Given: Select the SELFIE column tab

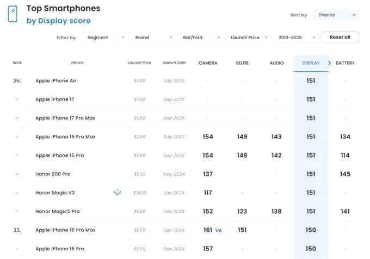Looking at the screenshot, I should click(x=242, y=63).
